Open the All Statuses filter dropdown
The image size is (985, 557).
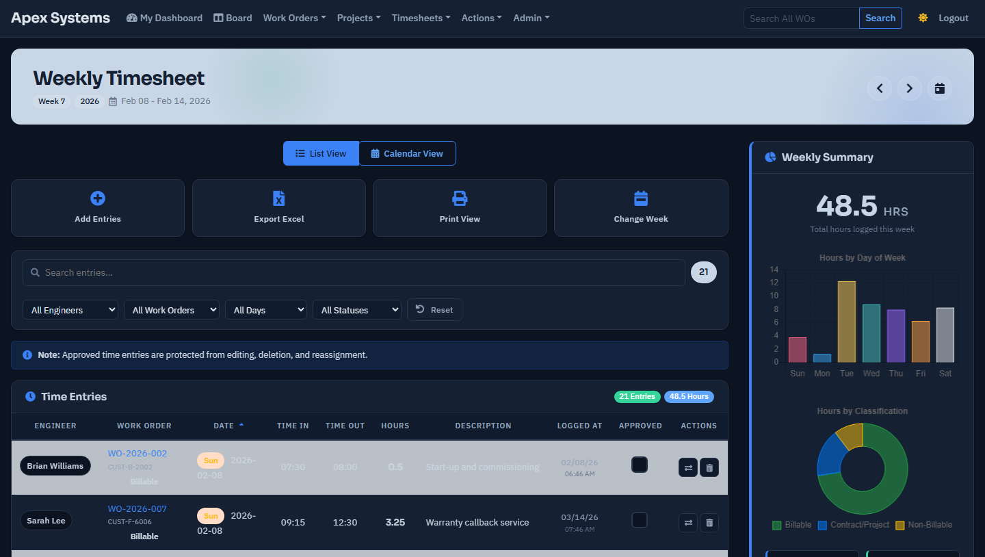click(x=356, y=310)
